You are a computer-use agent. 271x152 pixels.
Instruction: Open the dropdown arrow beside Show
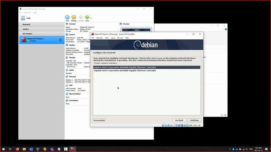(91, 18)
